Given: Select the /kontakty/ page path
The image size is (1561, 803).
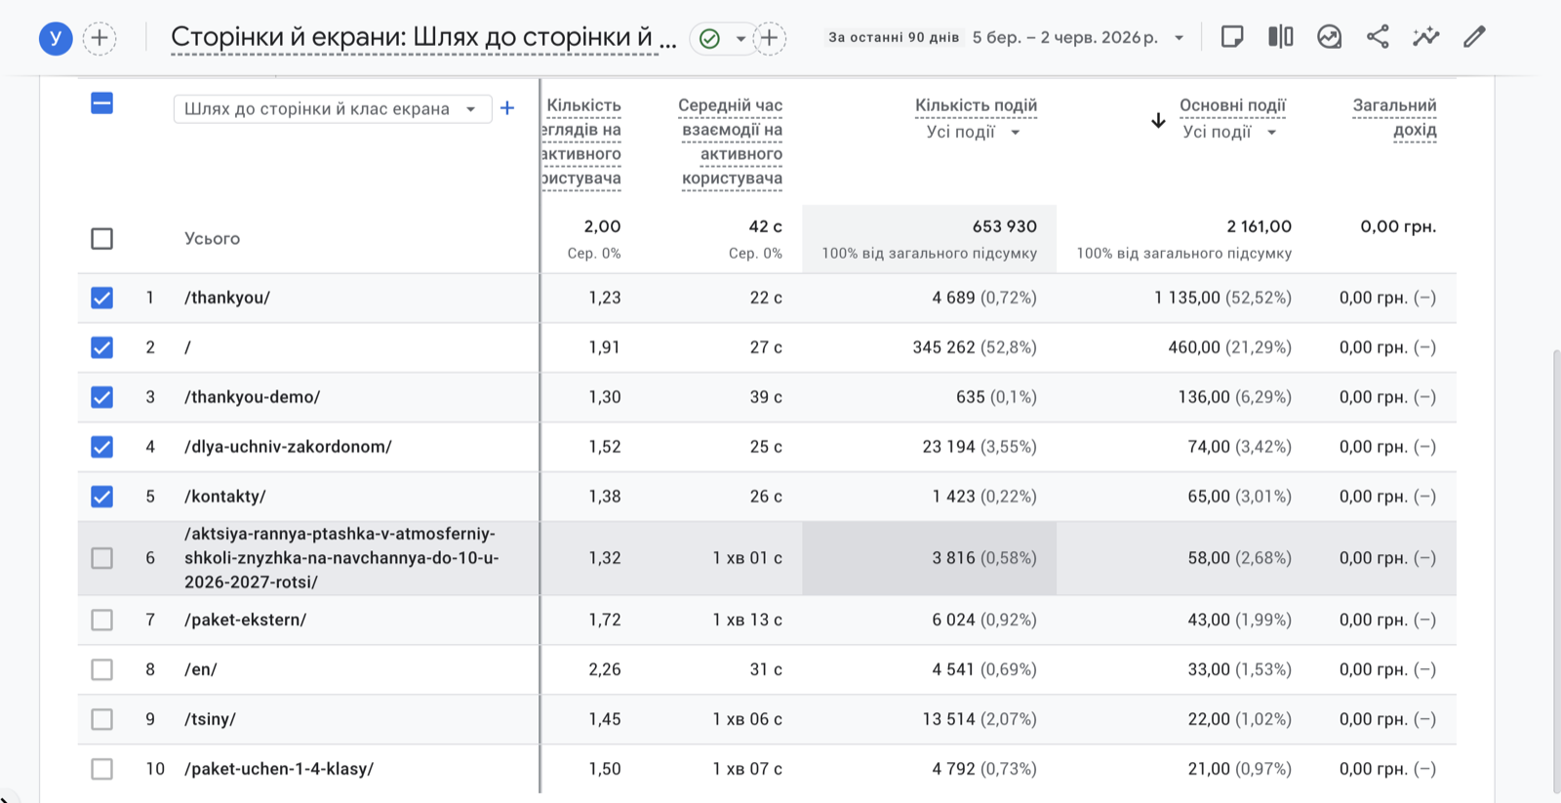Looking at the screenshot, I should coord(224,497).
